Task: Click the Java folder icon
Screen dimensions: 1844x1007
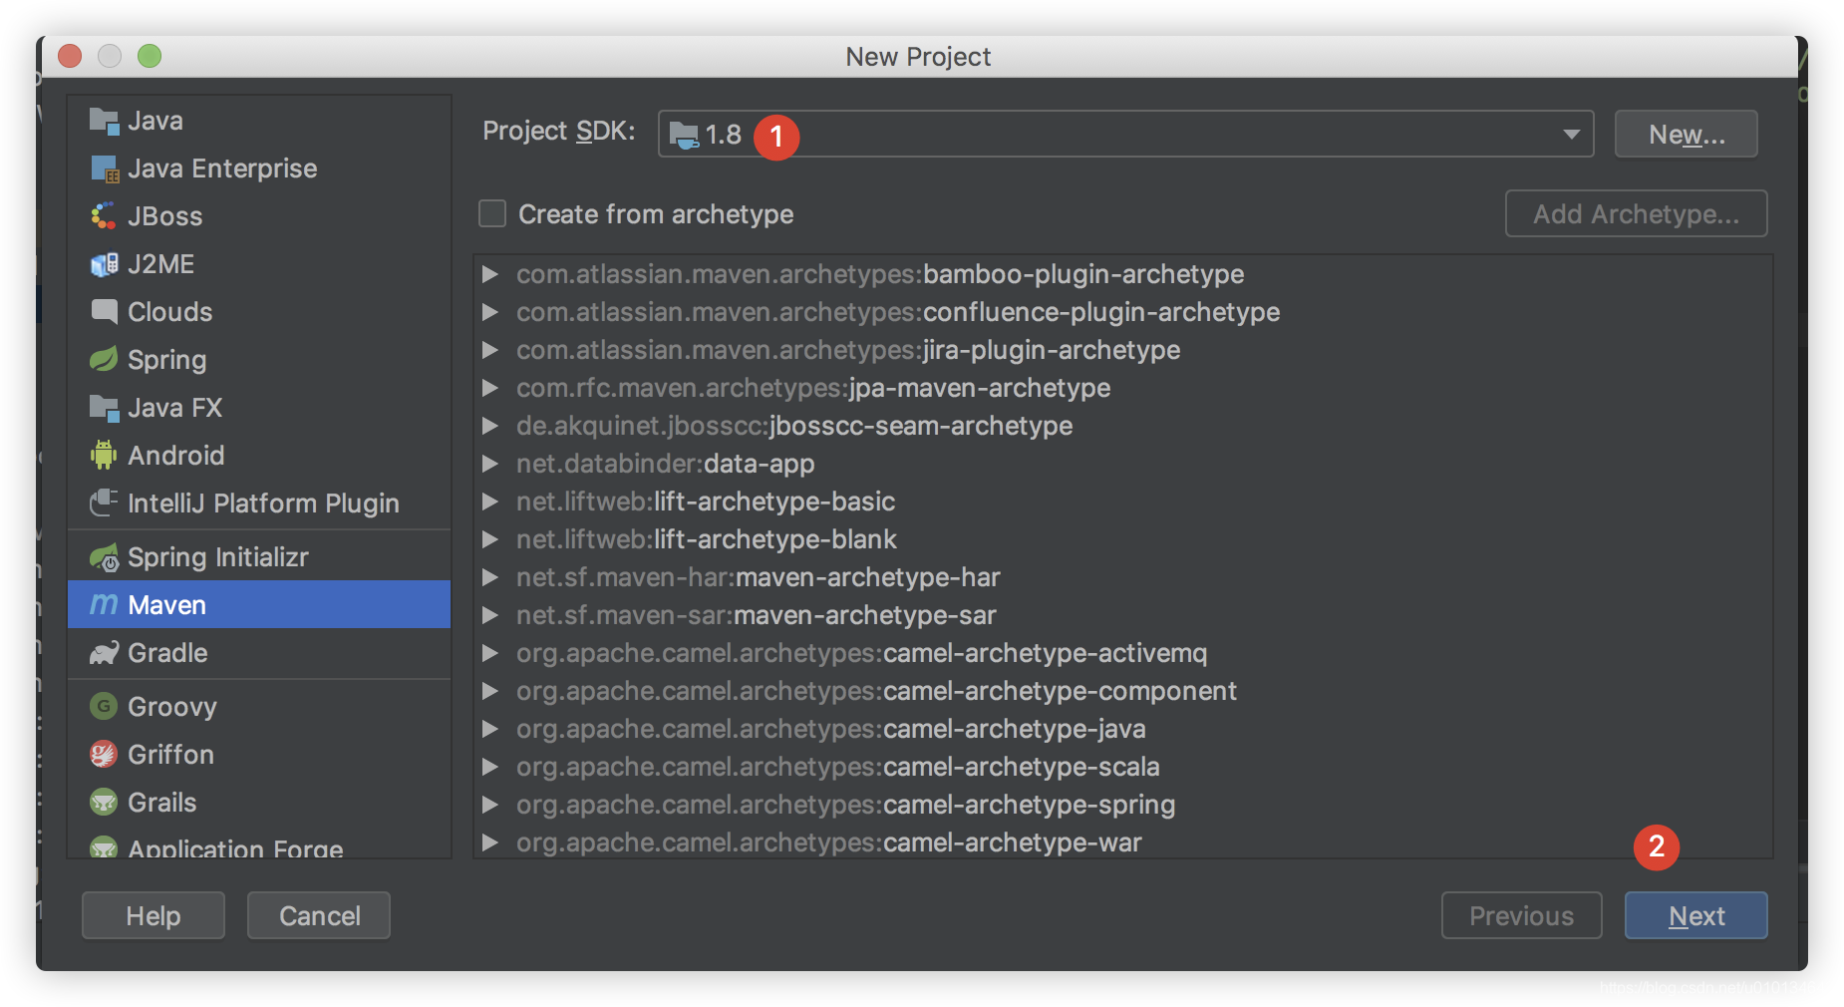Action: click(x=104, y=121)
